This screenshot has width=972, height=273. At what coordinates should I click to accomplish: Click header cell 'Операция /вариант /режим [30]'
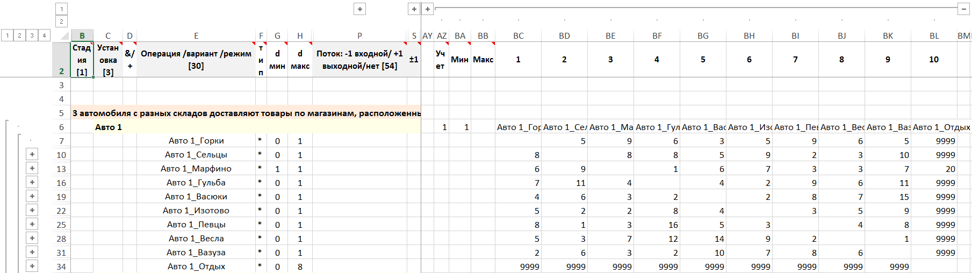(x=196, y=60)
